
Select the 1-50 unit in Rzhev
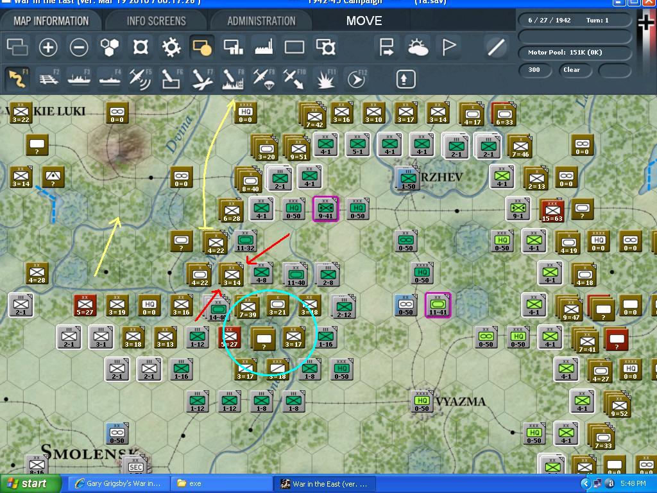pos(408,178)
